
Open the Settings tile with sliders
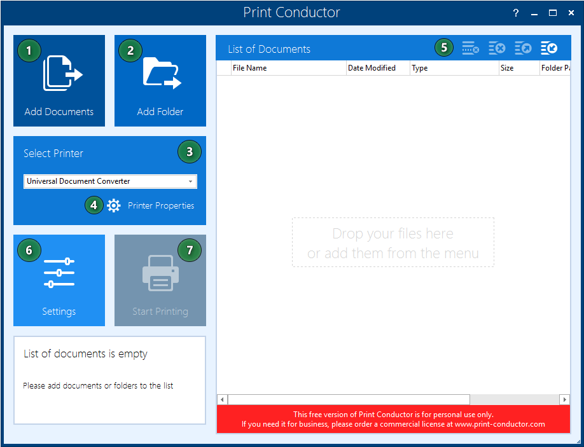pyautogui.click(x=59, y=280)
